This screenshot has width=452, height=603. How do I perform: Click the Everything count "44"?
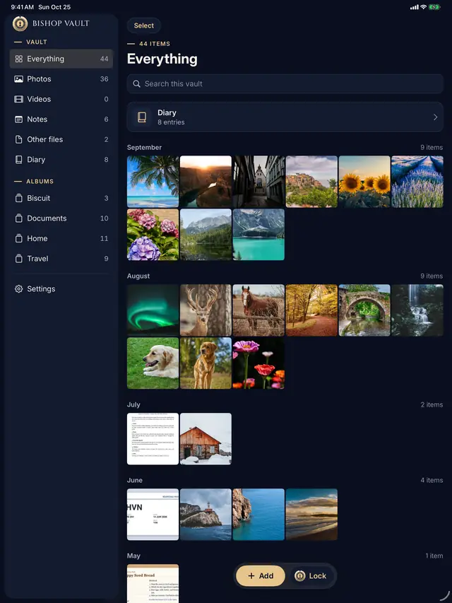point(104,59)
